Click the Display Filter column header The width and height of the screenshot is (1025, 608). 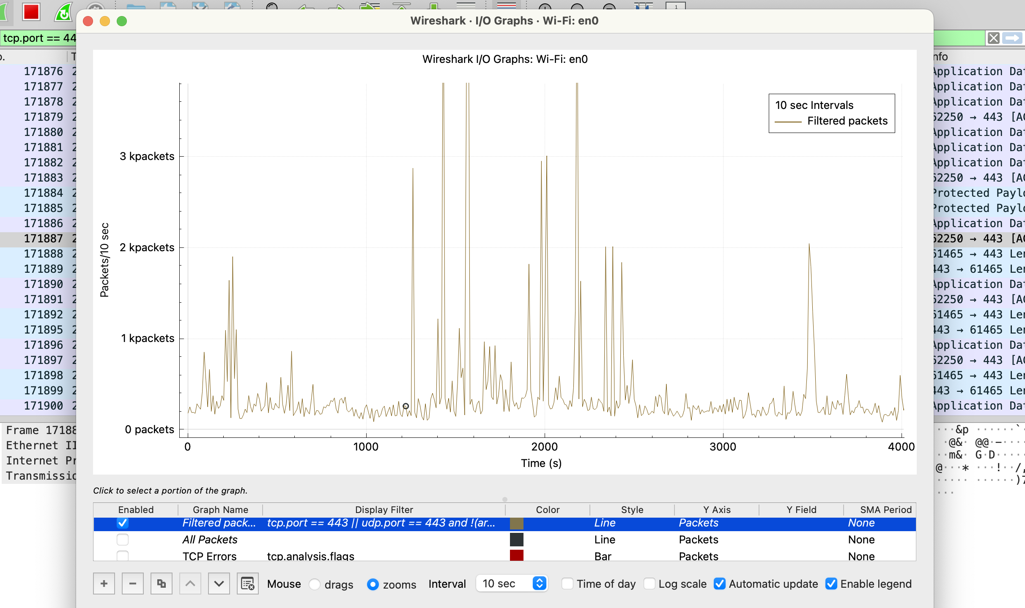coord(384,510)
